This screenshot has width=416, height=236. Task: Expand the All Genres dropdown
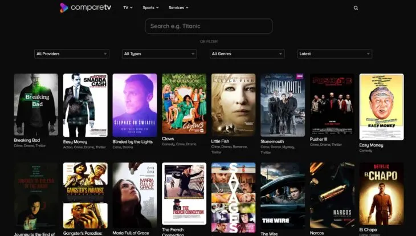[x=247, y=54]
